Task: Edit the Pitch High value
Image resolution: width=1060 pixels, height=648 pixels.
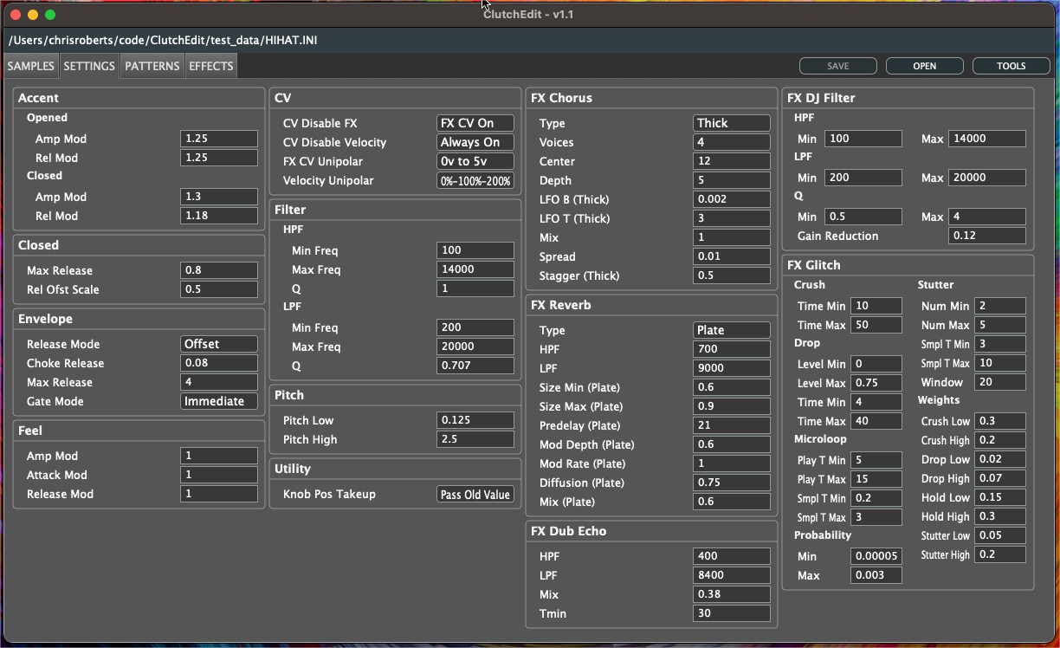Action: pyautogui.click(x=475, y=439)
